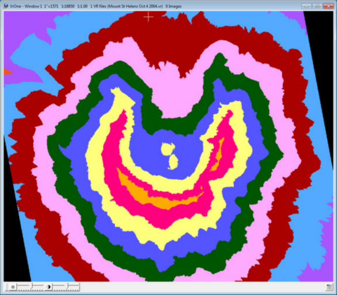Minimize the VrOne window
Image resolution: width=337 pixels, height=295 pixels.
click(306, 6)
